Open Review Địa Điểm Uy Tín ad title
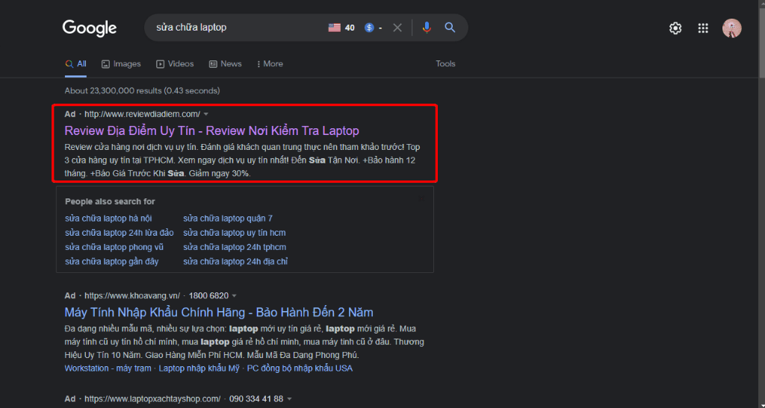The height and width of the screenshot is (408, 765). 211,131
